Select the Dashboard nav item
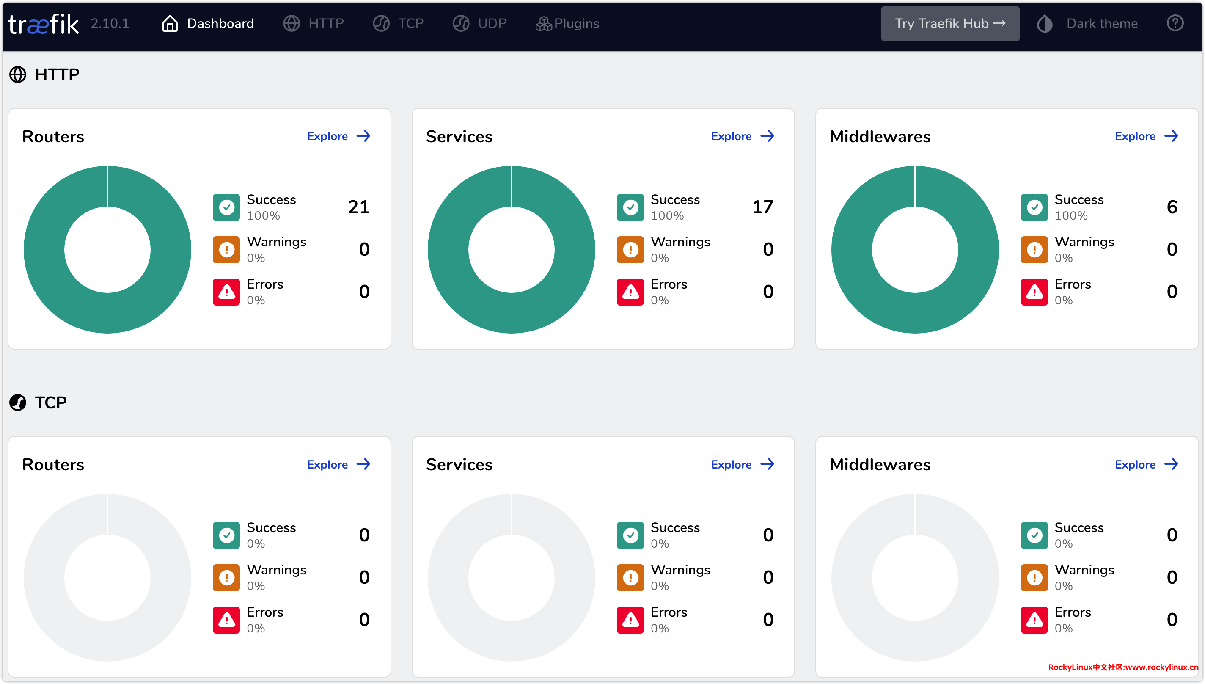 tap(208, 23)
